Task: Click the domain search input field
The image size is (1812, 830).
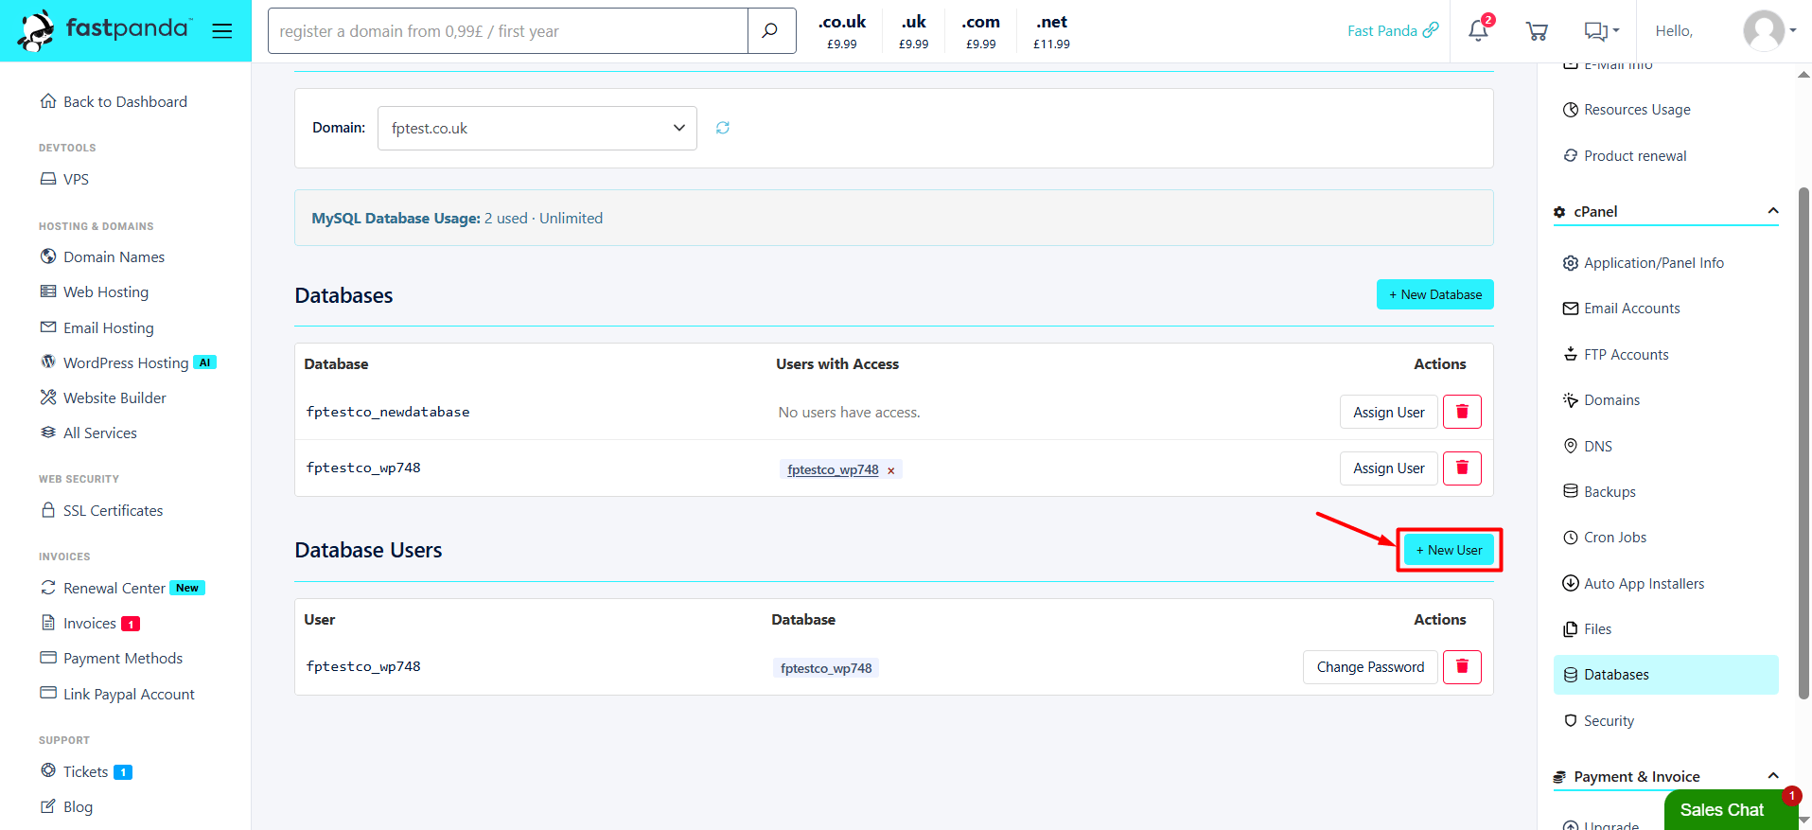Action: pyautogui.click(x=508, y=31)
